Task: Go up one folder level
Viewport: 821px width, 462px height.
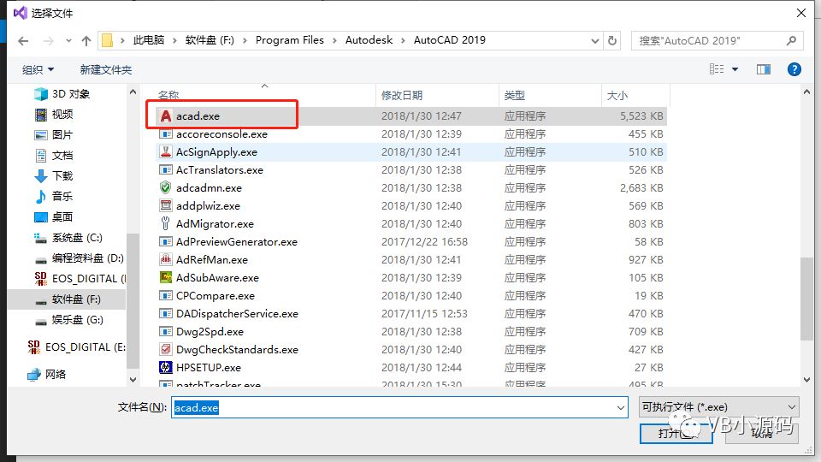Action: pyautogui.click(x=86, y=41)
